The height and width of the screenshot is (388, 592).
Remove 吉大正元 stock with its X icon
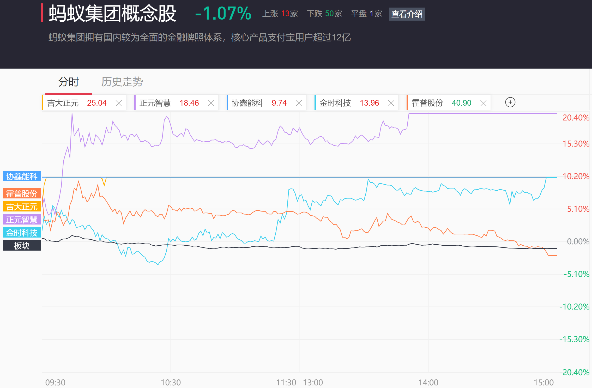(x=119, y=103)
